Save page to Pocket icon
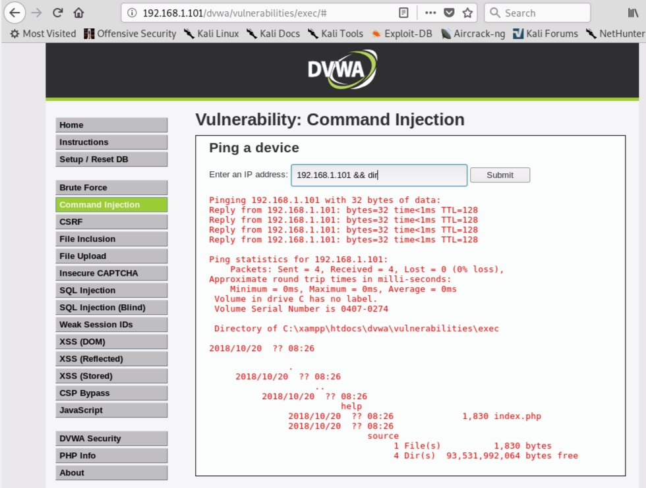646x488 pixels. [449, 13]
